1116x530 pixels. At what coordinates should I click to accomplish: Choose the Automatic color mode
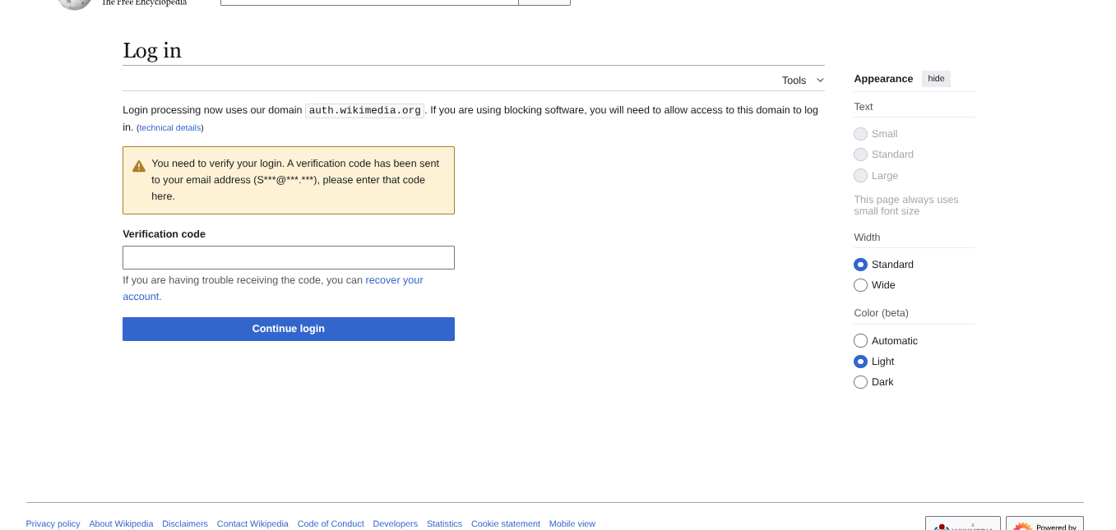tap(861, 341)
